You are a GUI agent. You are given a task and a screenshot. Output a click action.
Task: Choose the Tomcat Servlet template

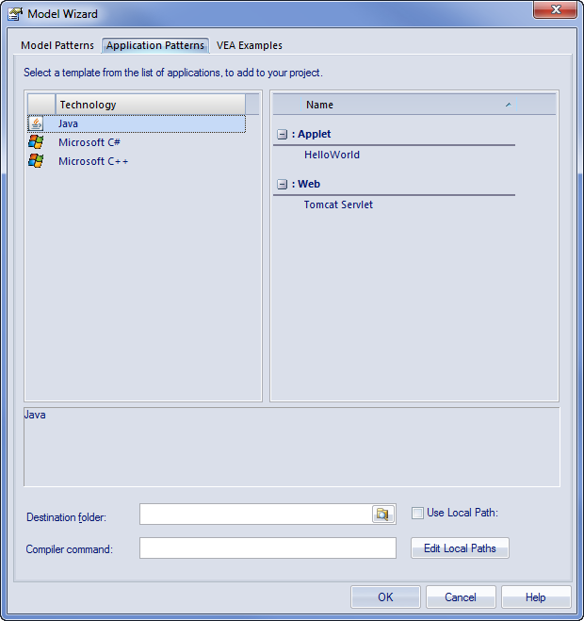(338, 204)
